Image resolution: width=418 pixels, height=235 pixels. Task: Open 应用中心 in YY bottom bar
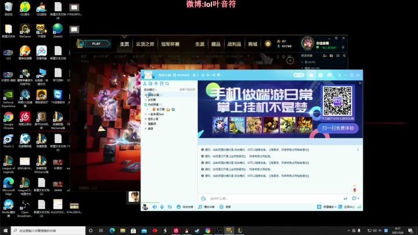[x=347, y=206]
